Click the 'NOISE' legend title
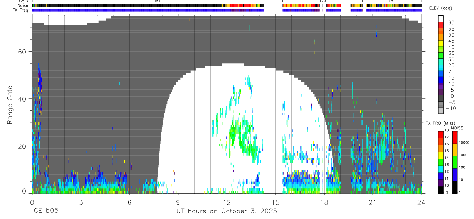 pos(457,128)
